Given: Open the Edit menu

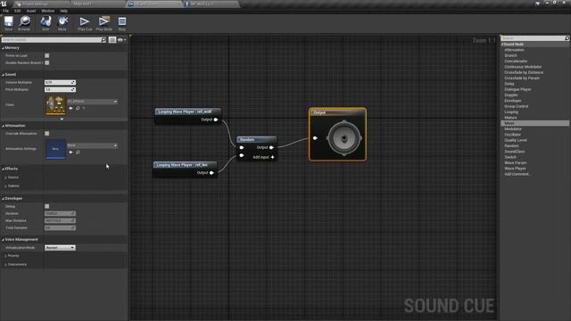Looking at the screenshot, I should (18, 11).
